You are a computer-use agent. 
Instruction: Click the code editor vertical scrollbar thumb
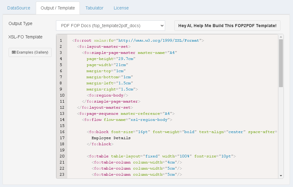point(281,63)
